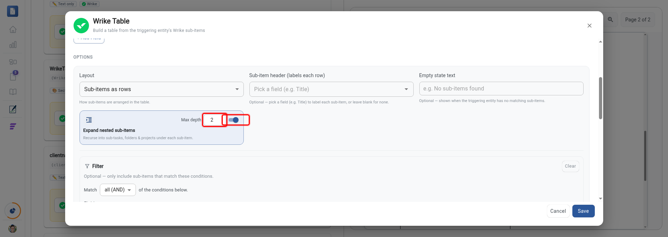Click the dialog scrollbar down arrow
The height and width of the screenshot is (237, 668).
pyautogui.click(x=600, y=198)
